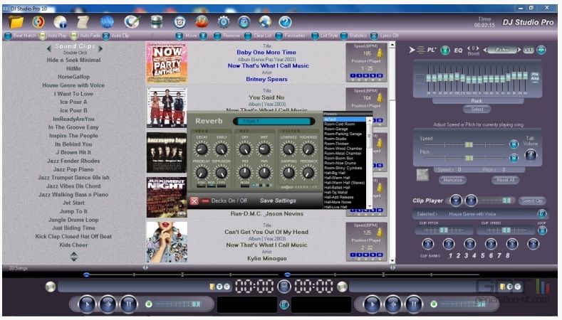Select Jazz Pop Piano sound clip
Viewport: 562px width, 320px height.
pyautogui.click(x=73, y=169)
